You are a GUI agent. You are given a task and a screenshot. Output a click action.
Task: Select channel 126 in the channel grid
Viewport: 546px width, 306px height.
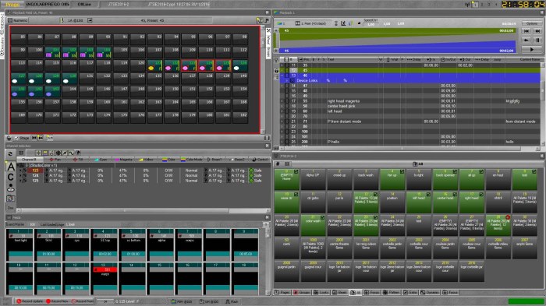pyautogui.click(x=240, y=65)
